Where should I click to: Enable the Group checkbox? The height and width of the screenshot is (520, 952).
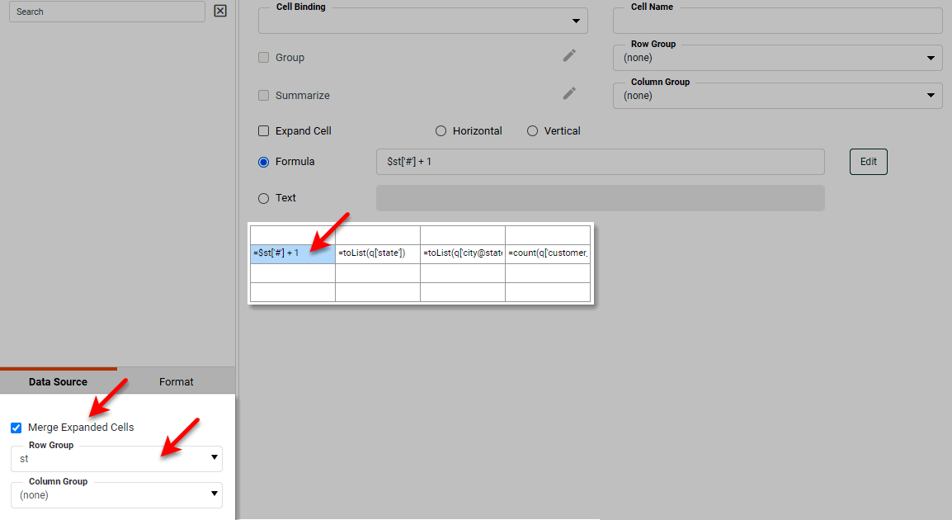(263, 57)
